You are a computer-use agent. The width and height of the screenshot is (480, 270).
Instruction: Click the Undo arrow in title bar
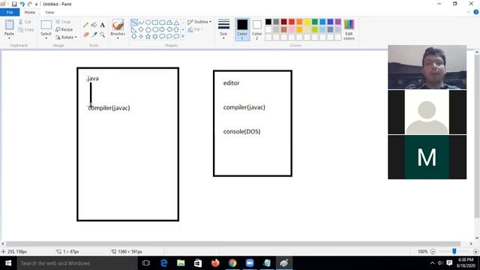tap(22, 4)
